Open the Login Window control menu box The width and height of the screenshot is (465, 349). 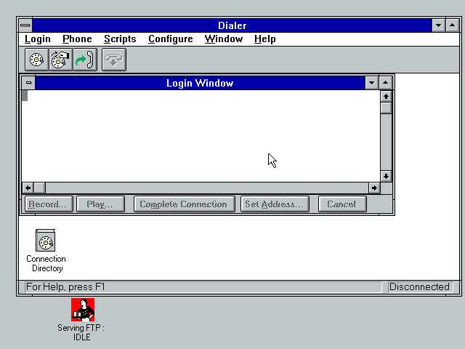click(x=28, y=83)
